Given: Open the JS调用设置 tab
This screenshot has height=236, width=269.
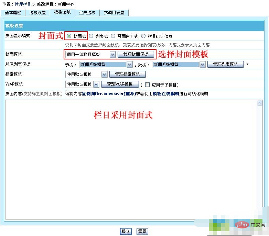Looking at the screenshot, I should coord(114,13).
